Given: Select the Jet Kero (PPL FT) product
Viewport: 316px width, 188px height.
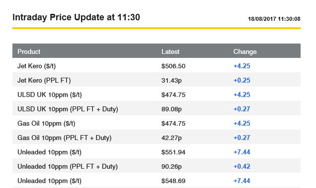Looking at the screenshot, I should pyautogui.click(x=44, y=81).
